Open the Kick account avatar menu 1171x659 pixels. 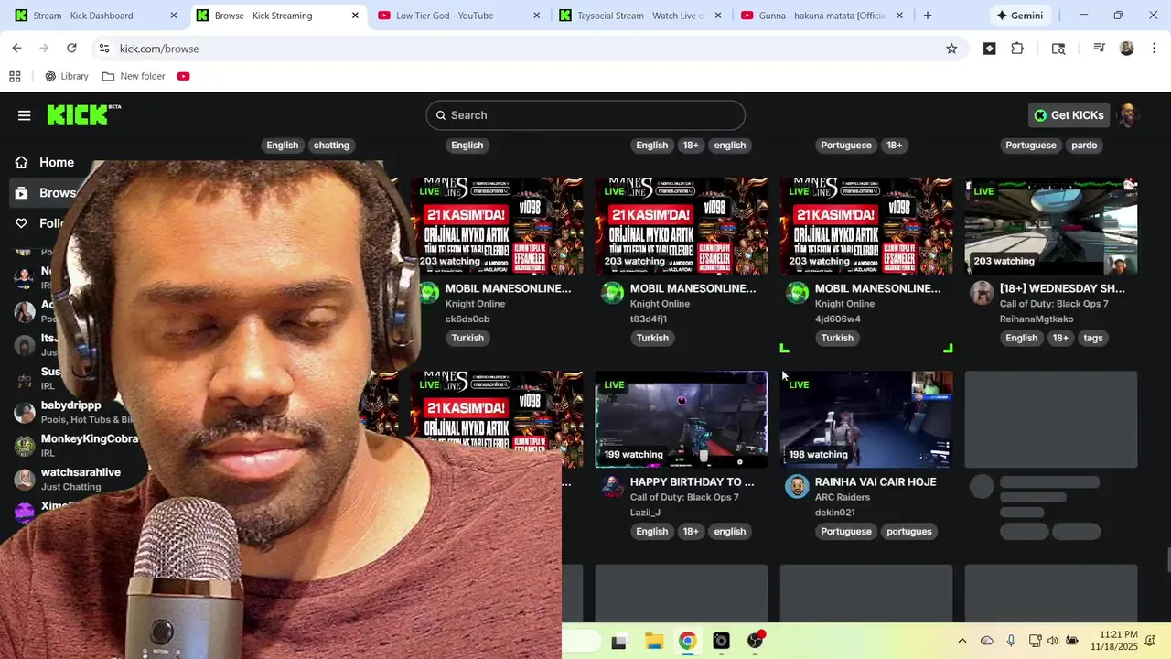pyautogui.click(x=1129, y=115)
